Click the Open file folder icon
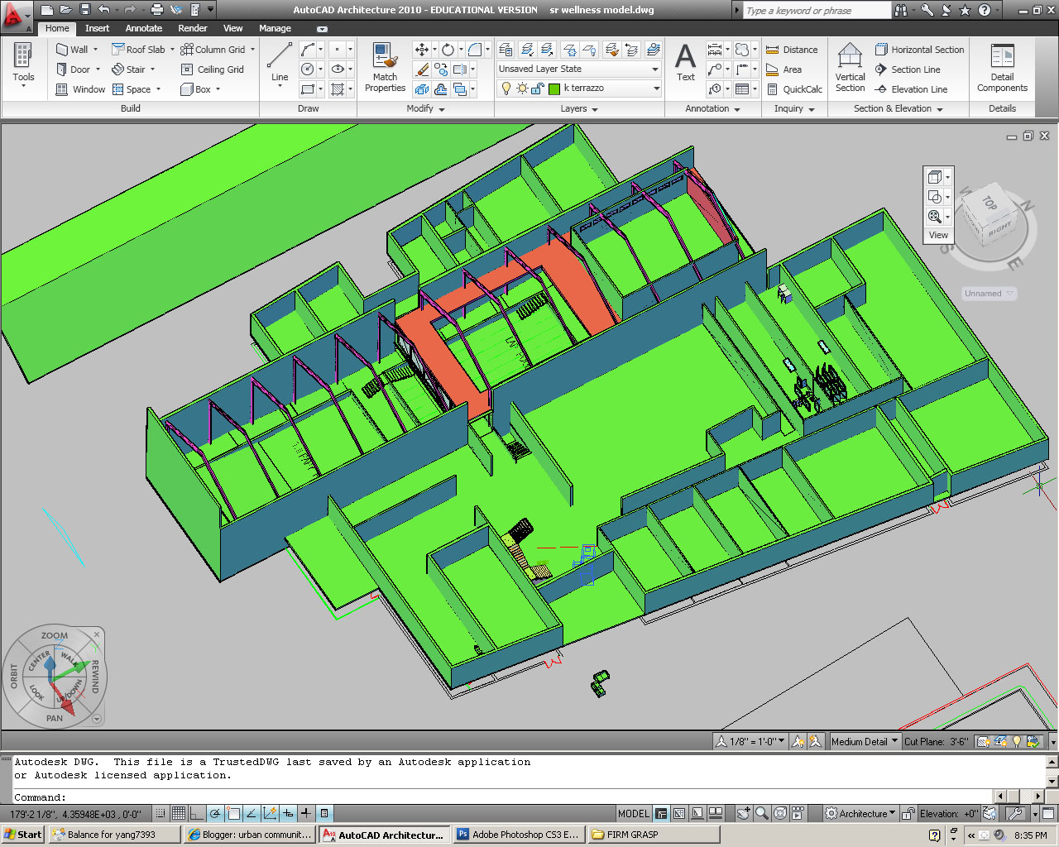 (66, 10)
